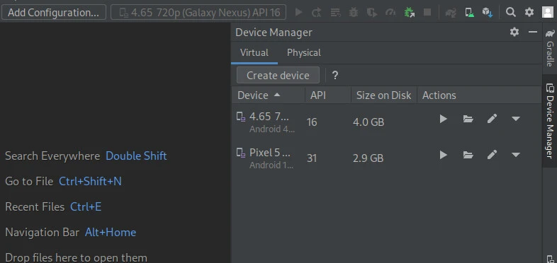Open the Gradle side tool window
557x263 pixels.
click(x=550, y=48)
